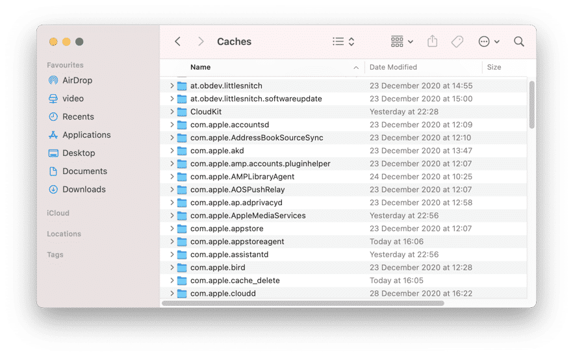Screen dimensions: 573x356
Task: Click the vertical scrollbar thumb
Action: [x=531, y=105]
